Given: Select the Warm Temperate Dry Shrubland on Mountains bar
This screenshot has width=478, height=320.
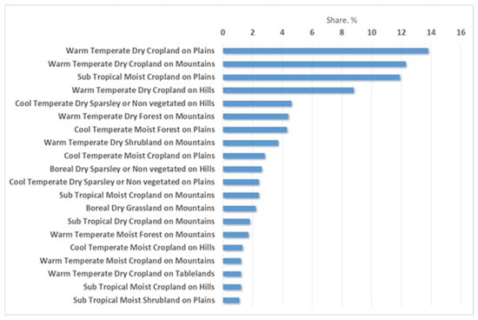Looking at the screenshot, I should click(x=250, y=143).
